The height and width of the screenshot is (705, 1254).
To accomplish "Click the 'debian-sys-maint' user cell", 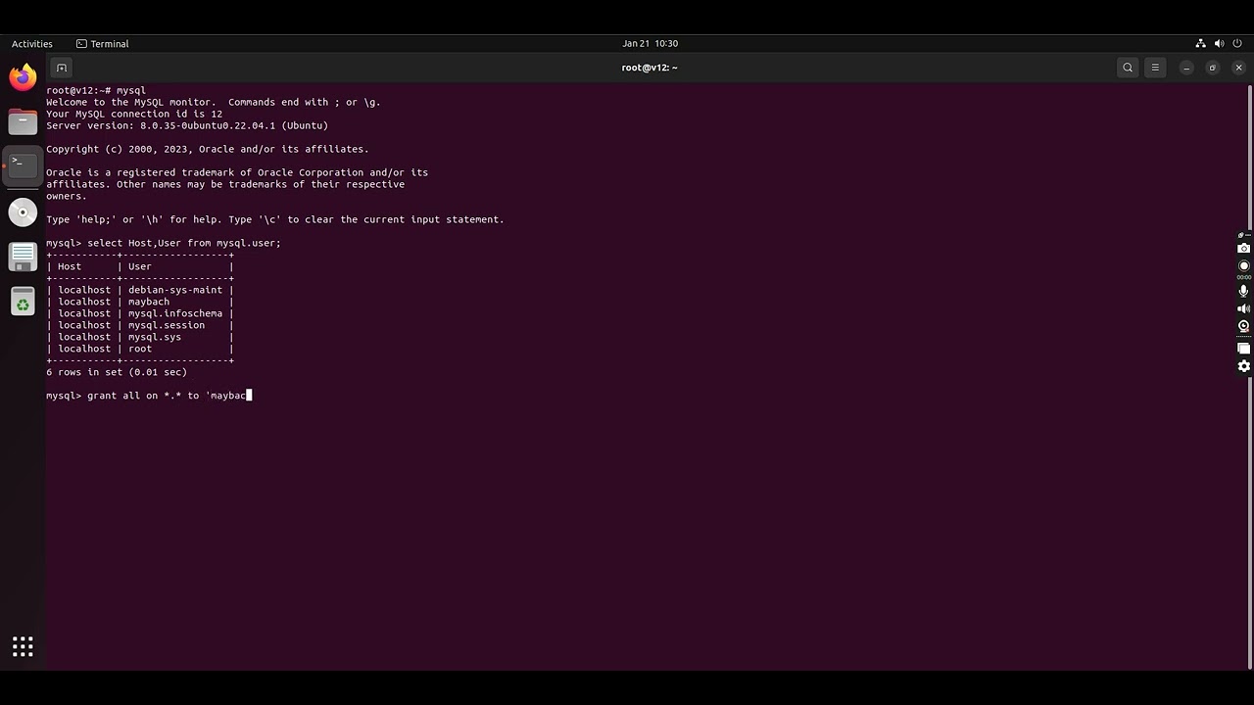I will (175, 290).
